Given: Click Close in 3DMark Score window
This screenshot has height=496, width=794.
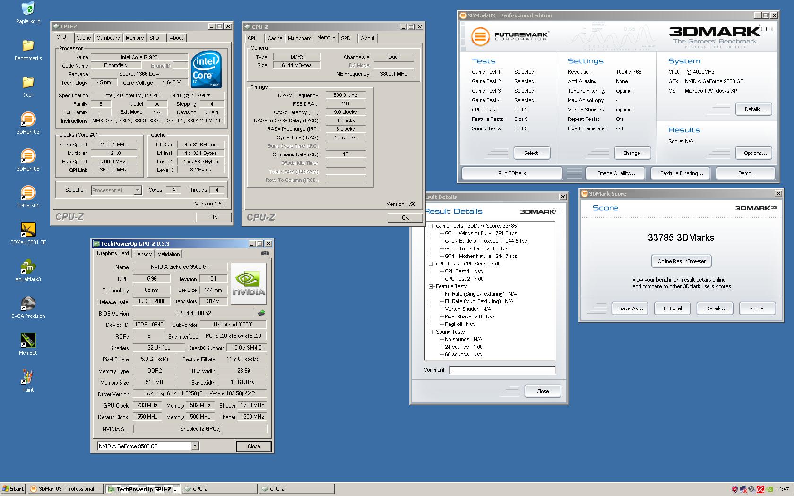Looking at the screenshot, I should [x=757, y=308].
